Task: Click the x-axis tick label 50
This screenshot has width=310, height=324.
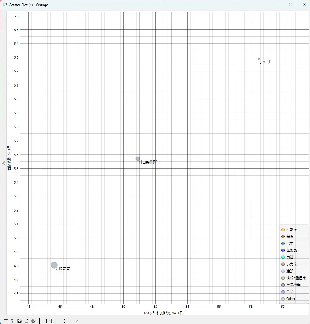Action: 123,307
